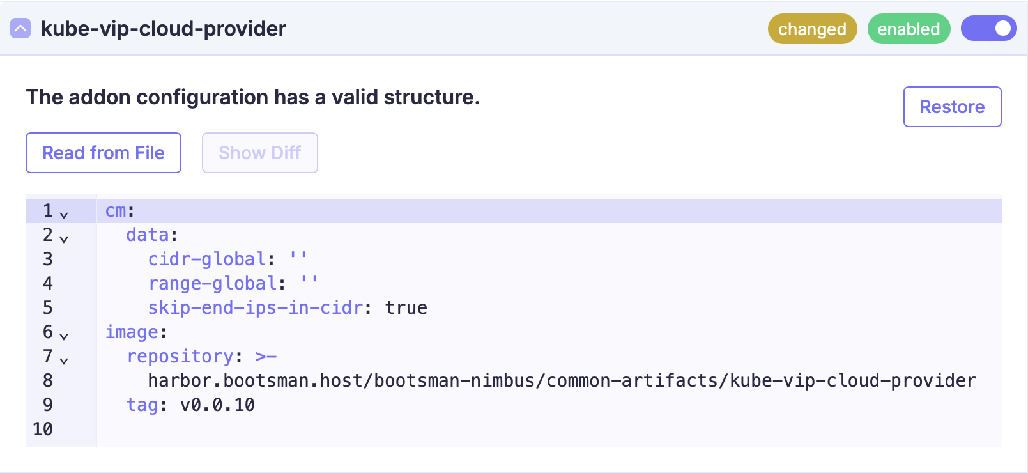The width and height of the screenshot is (1028, 473).
Task: Click the range-global key in the editor
Action: click(x=213, y=283)
